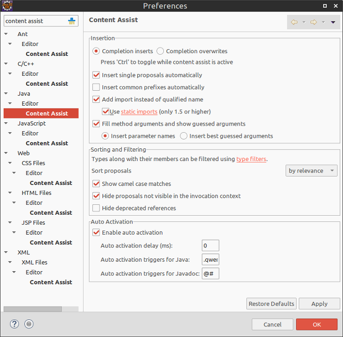Screen dimensions: 343x337
Task: Toggle Insert single proposals automatically
Action: pyautogui.click(x=96, y=75)
